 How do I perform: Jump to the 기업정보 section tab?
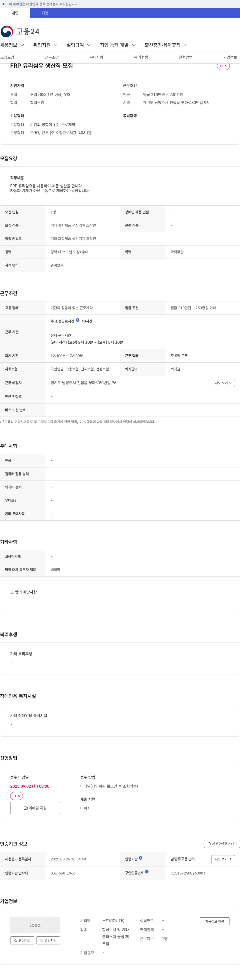click(230, 57)
